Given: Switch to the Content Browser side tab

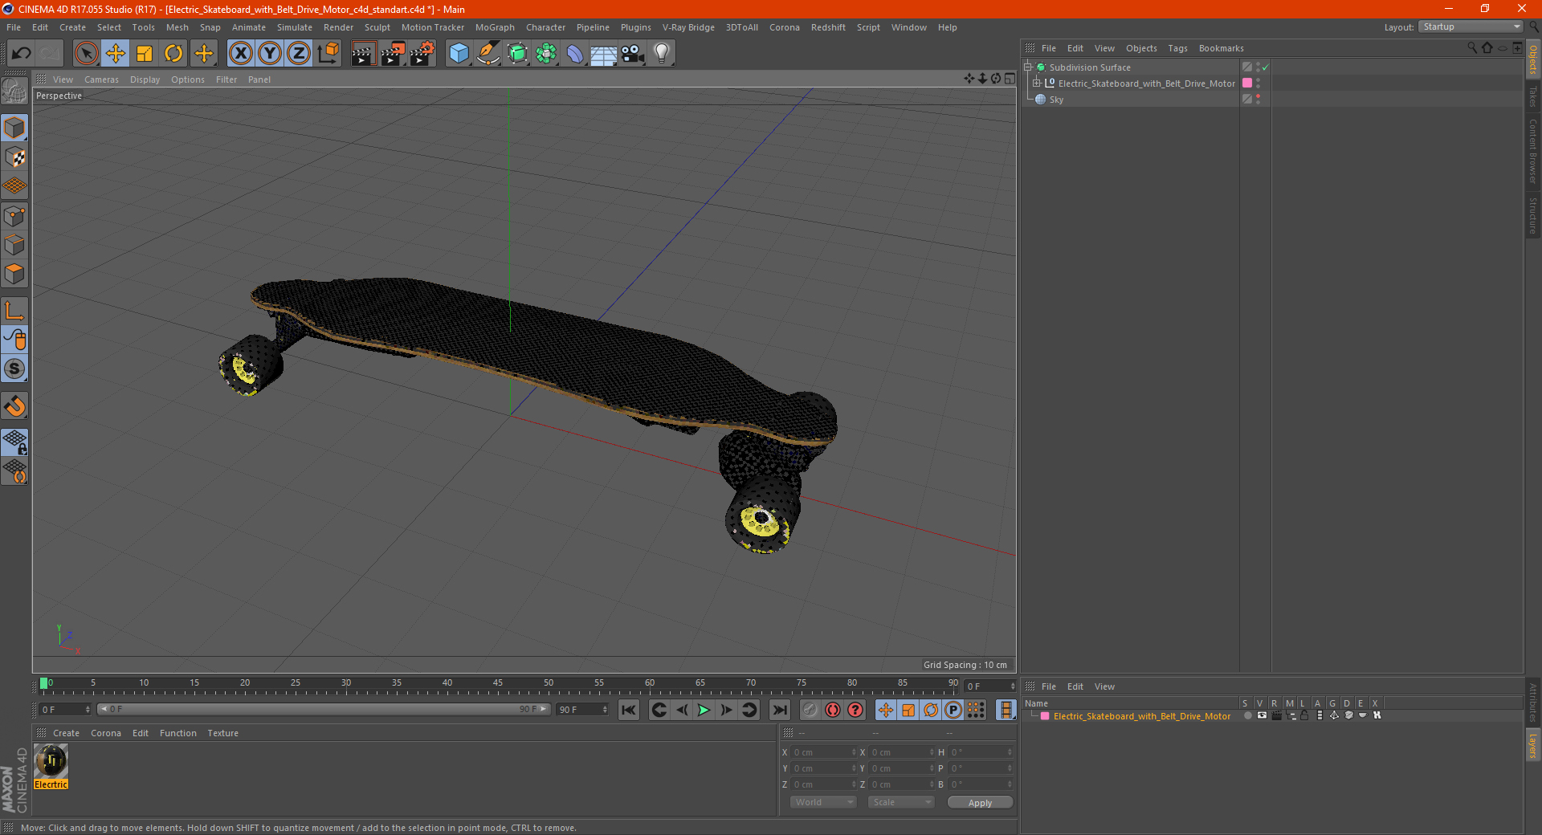Looking at the screenshot, I should [1532, 151].
